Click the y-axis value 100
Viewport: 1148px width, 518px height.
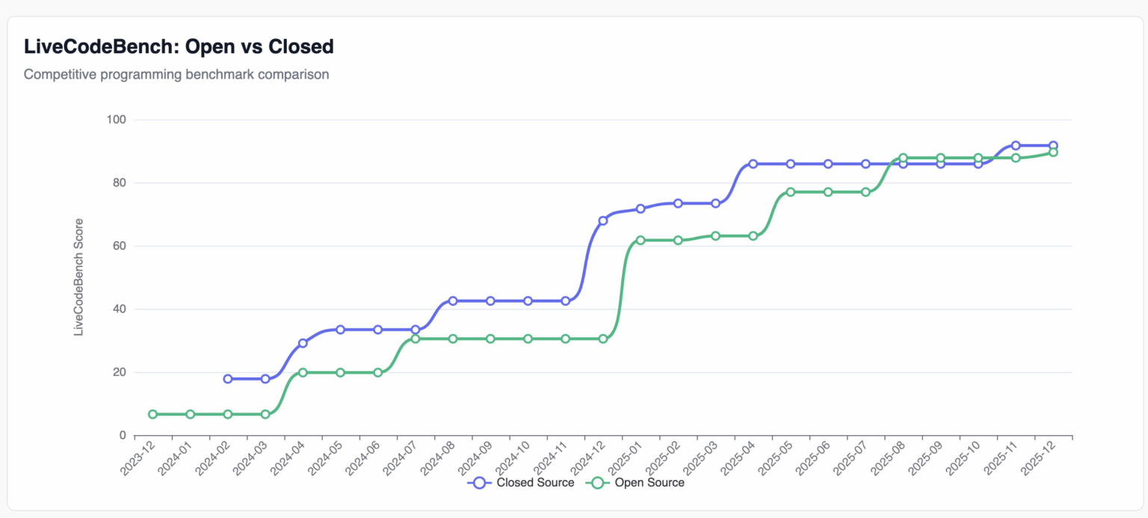(x=117, y=120)
